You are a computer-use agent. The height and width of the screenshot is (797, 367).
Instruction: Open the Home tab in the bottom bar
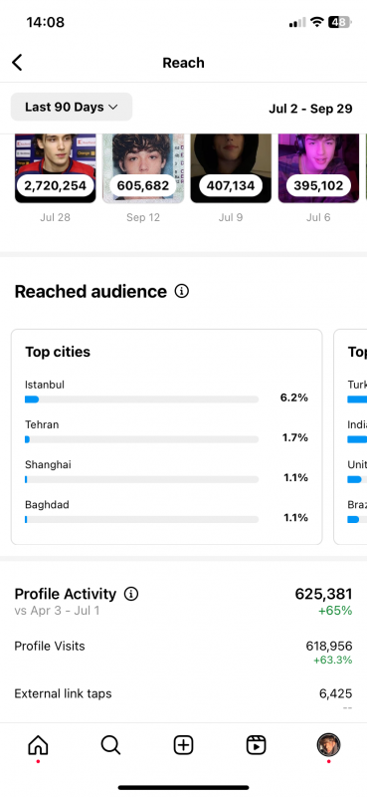pos(38,745)
